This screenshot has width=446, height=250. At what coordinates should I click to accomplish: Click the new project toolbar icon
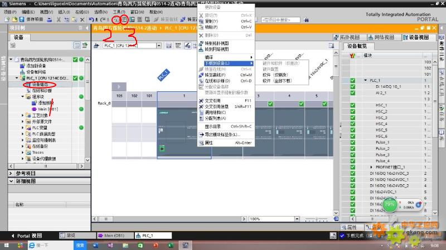click(x=7, y=19)
